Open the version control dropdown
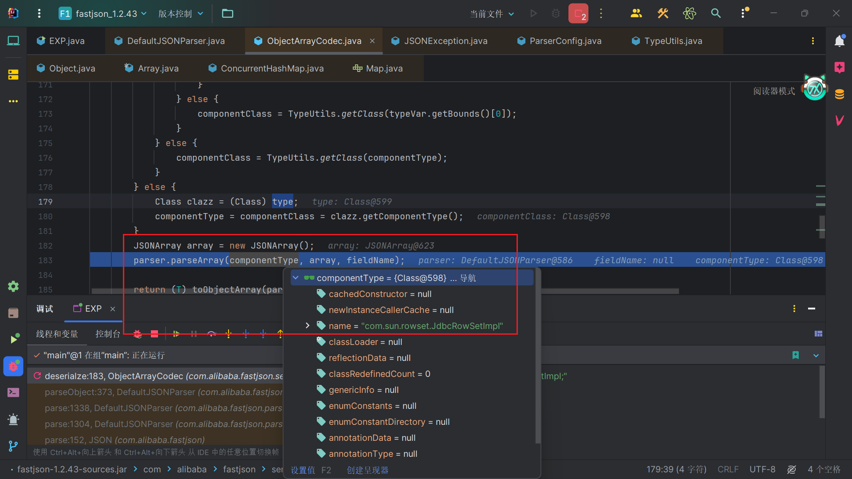 point(181,13)
